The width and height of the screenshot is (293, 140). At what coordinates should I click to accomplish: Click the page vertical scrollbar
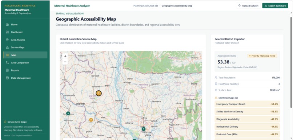tap(291, 62)
